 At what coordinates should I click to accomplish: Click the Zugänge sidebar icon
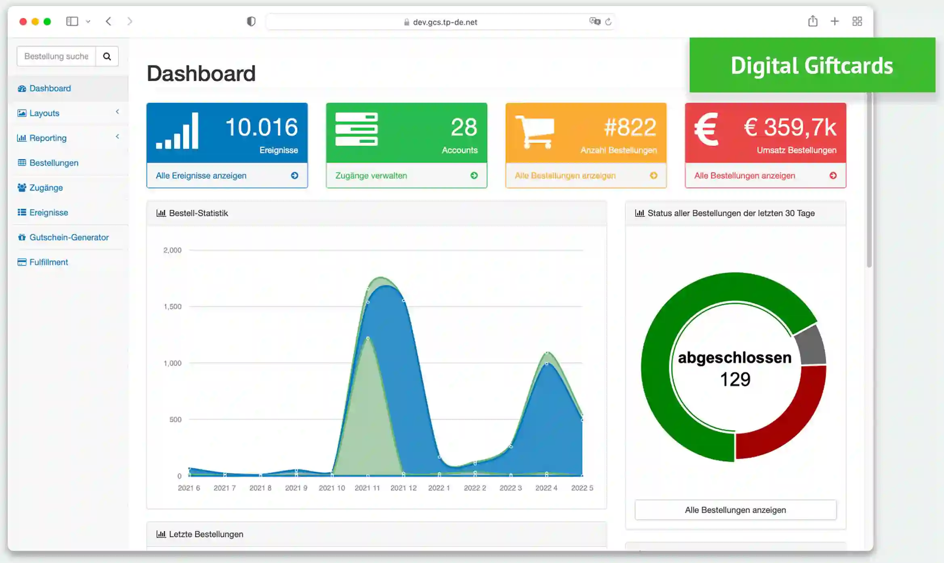[x=21, y=188]
